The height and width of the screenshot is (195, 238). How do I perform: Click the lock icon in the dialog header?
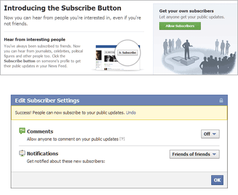point(221,100)
